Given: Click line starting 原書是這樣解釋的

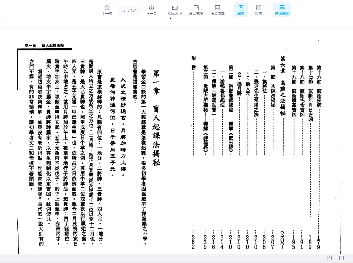Looking at the screenshot, I should 100,157.
